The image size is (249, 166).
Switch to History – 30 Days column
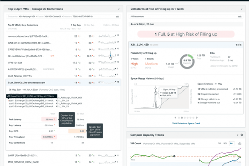[x=111, y=25]
